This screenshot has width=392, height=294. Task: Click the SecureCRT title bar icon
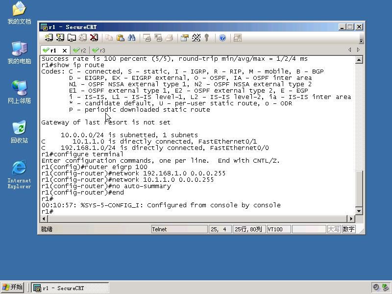44,27
